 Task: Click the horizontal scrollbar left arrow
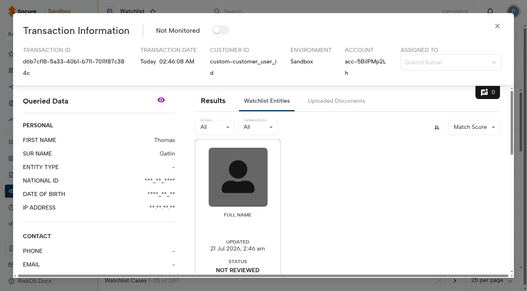click(x=16, y=276)
